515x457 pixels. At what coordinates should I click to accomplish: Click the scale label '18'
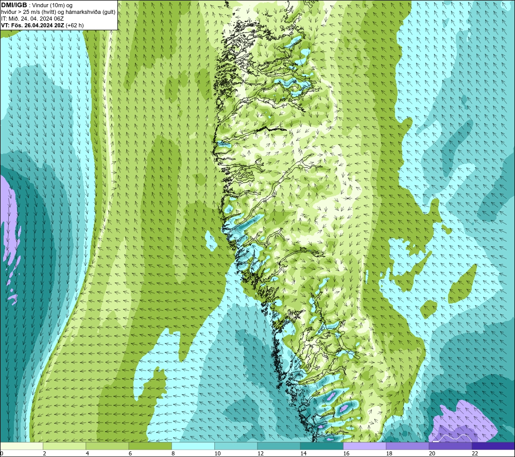pyautogui.click(x=389, y=453)
